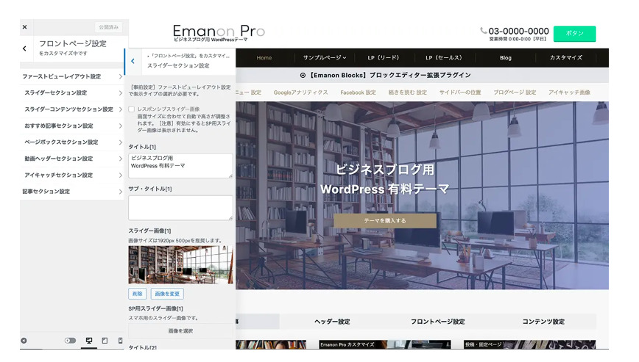639x362 pixels.
Task: Remove slider image with 削除 button
Action: 138,294
